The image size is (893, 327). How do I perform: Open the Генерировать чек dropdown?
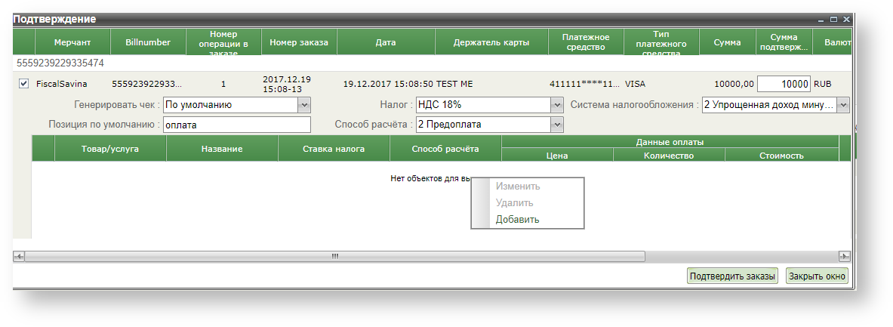pyautogui.click(x=304, y=105)
